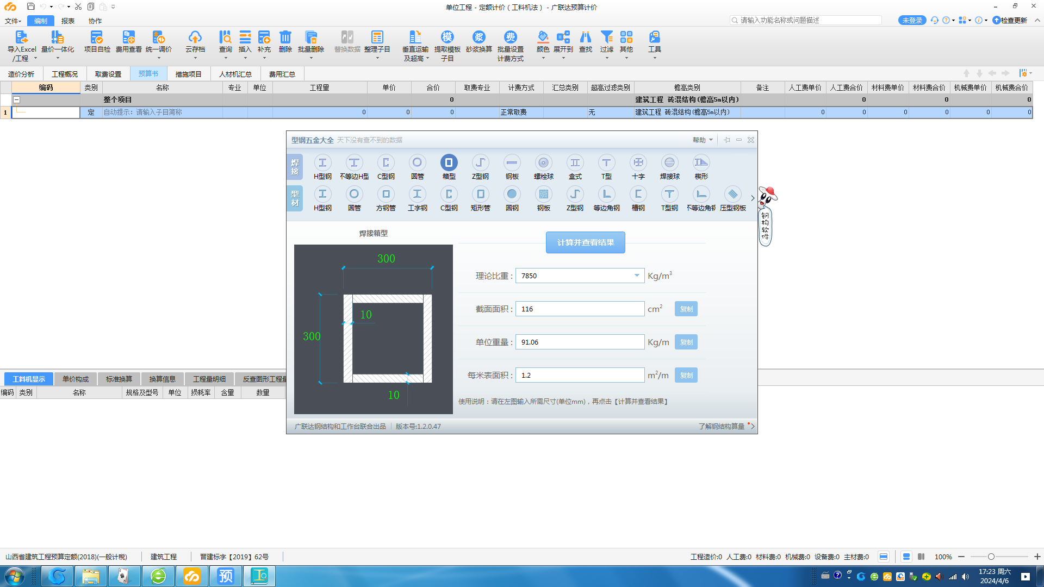Select T型钢 profile in 型材 row
Viewport: 1044px width, 587px height.
click(x=669, y=198)
